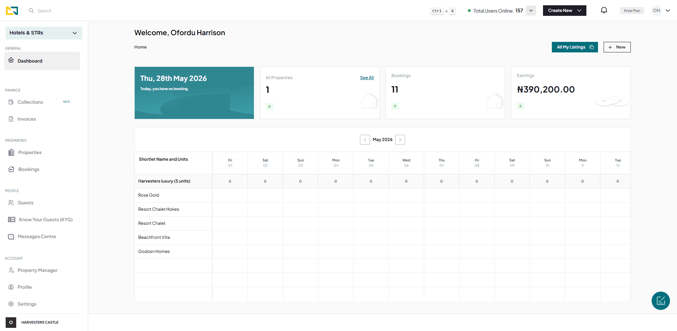677x331 pixels.
Task: Select the Resort Chalet Hokes row
Action: tap(383, 209)
